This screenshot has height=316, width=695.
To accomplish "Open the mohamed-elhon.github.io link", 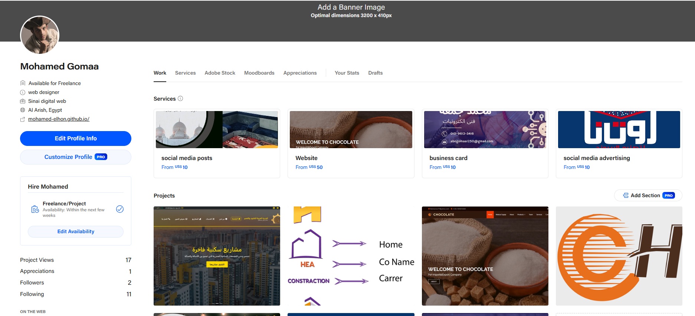I will click(59, 119).
